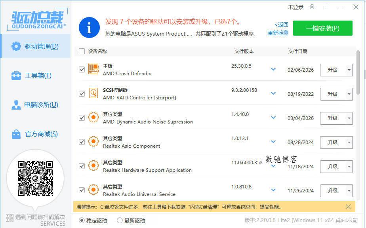Click the small QR scan icon near SERVICES

[x=10, y=218]
